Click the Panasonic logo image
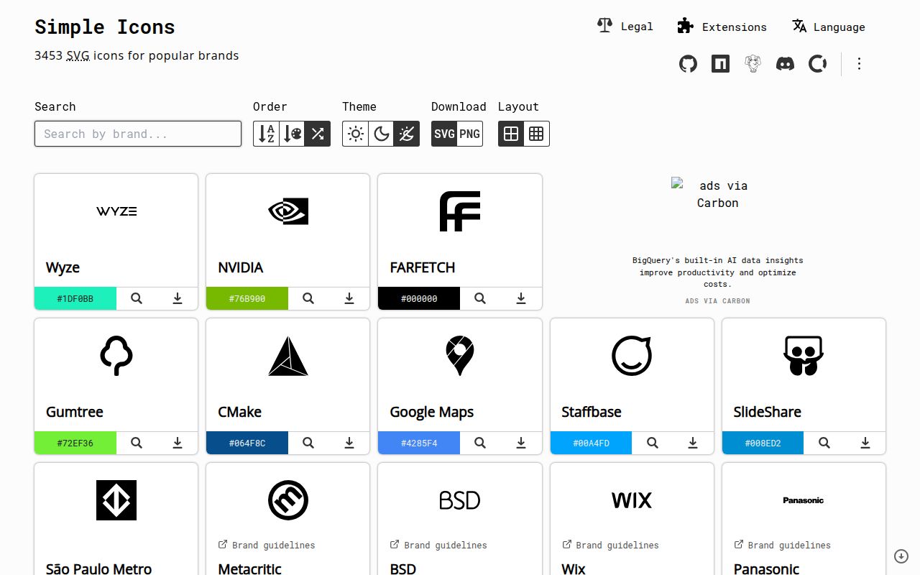The width and height of the screenshot is (920, 575). (x=804, y=500)
